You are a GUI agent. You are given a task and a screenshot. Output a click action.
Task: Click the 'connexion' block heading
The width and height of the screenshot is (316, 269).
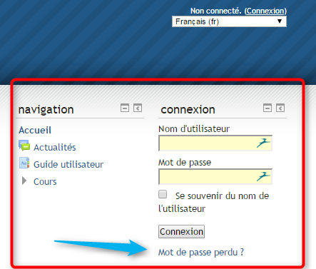188,110
